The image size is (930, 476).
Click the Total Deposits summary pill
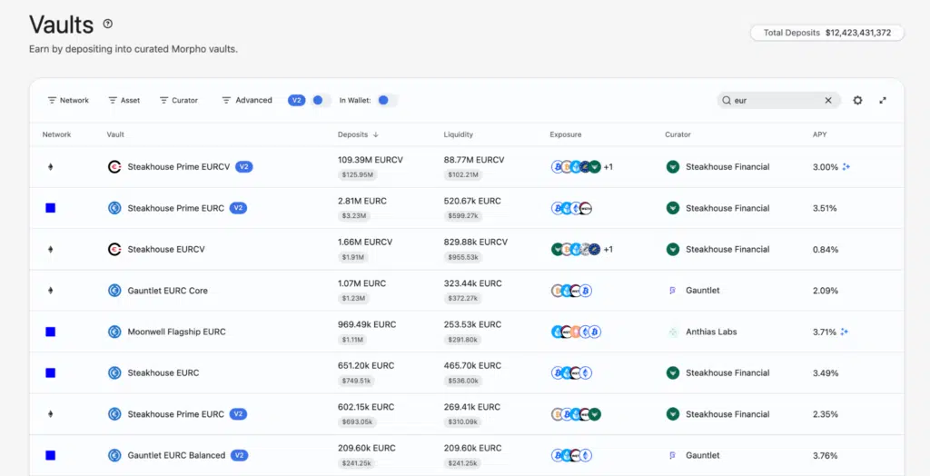[826, 33]
